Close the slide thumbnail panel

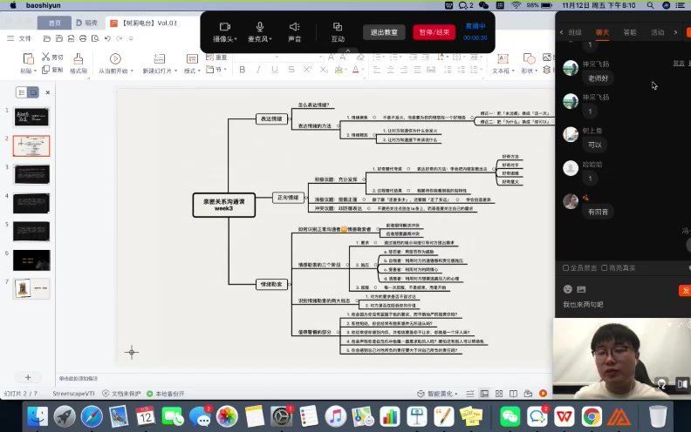48,92
